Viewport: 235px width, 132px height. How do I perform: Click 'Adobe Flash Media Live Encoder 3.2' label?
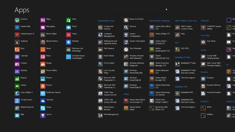point(137,101)
